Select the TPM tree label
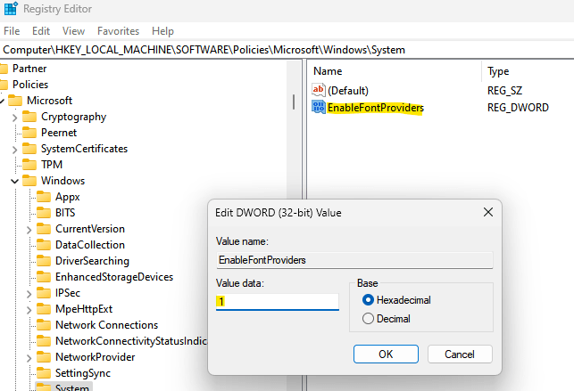Image resolution: width=574 pixels, height=391 pixels. [52, 165]
